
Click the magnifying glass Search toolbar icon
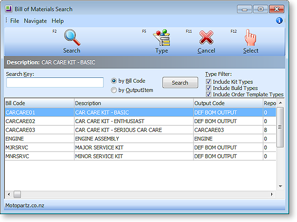(x=72, y=37)
